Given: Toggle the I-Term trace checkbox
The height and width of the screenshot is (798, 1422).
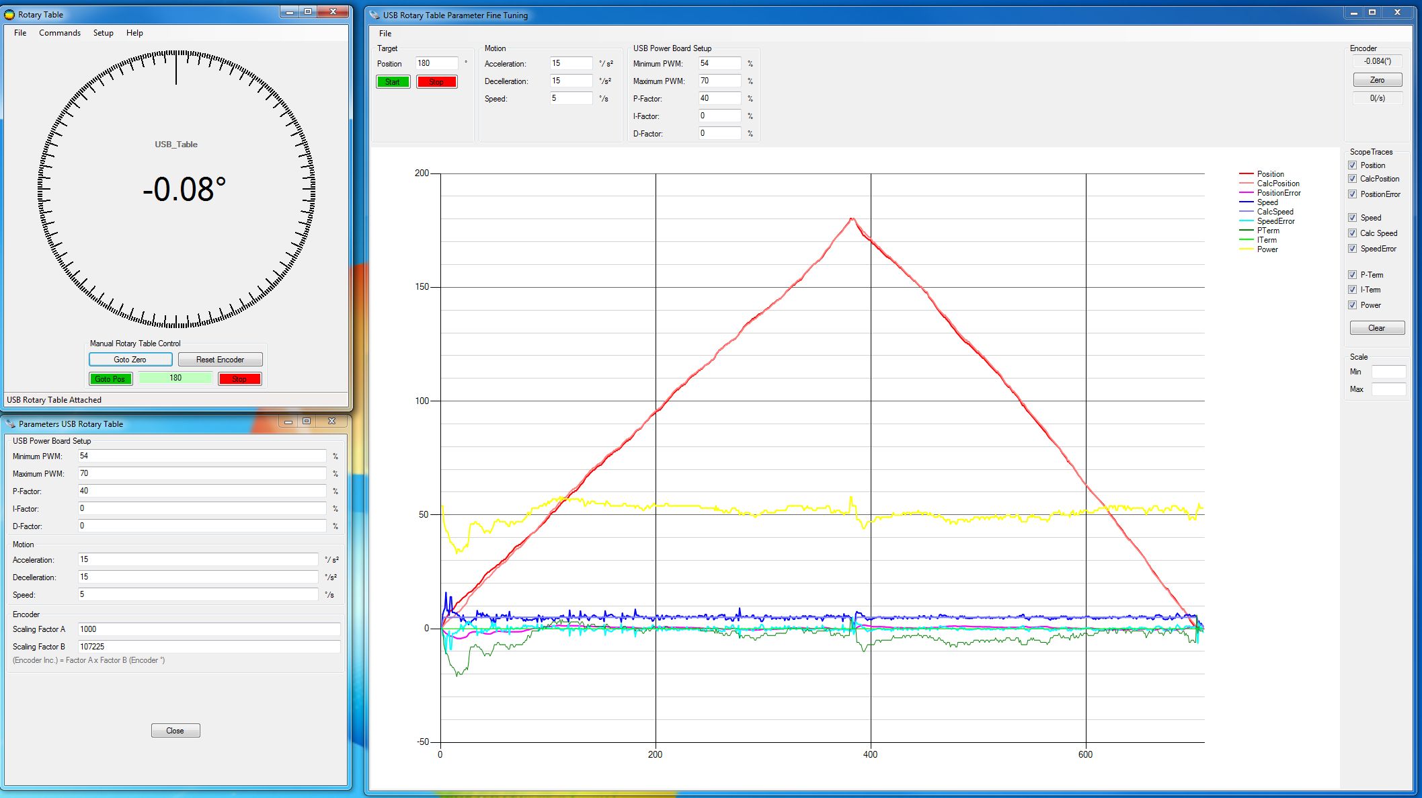Looking at the screenshot, I should click(1353, 290).
